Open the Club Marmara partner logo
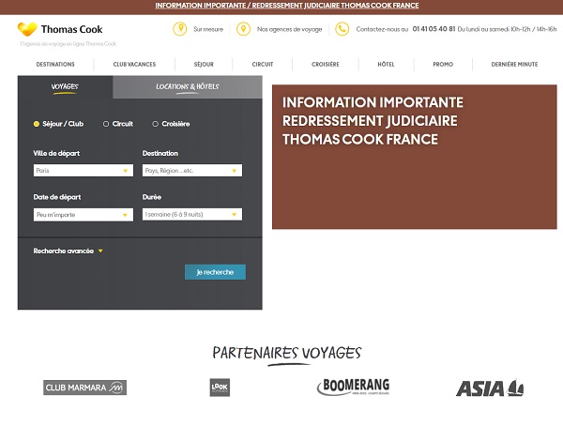 click(x=84, y=388)
